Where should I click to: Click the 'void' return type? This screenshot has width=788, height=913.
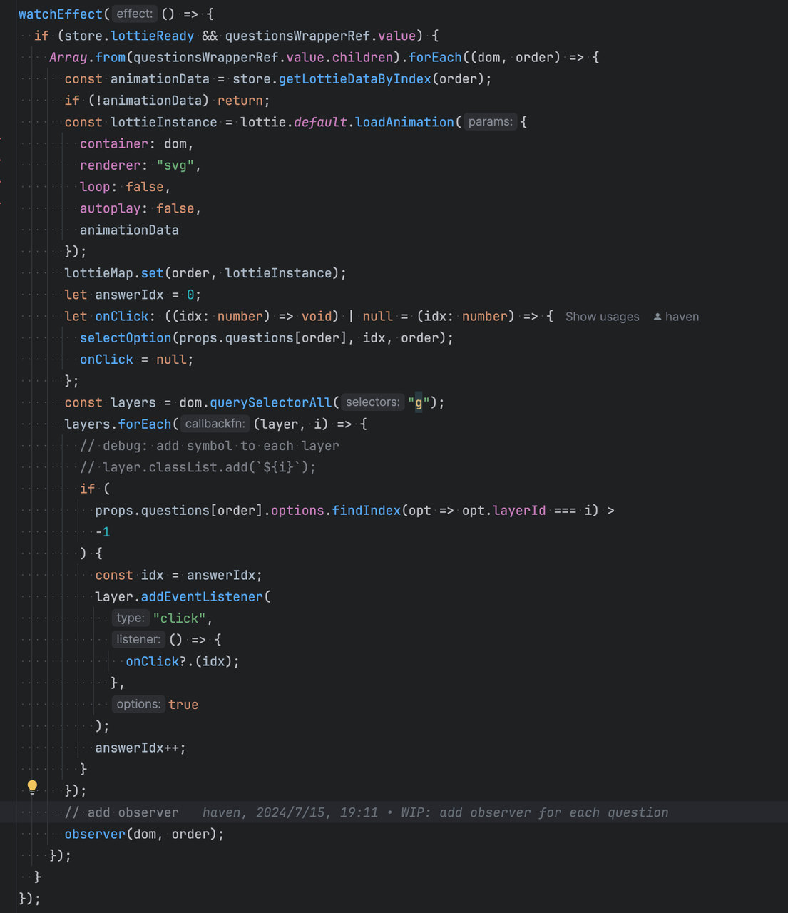(x=317, y=316)
